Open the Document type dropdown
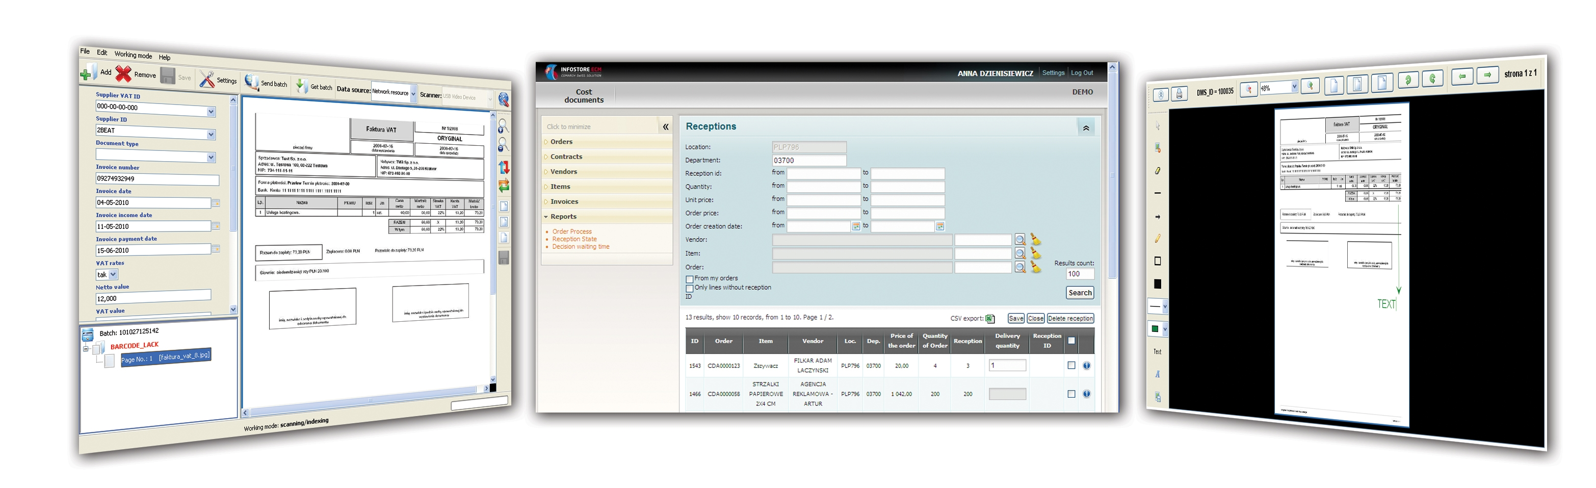The width and height of the screenshot is (1596, 488). (x=211, y=158)
